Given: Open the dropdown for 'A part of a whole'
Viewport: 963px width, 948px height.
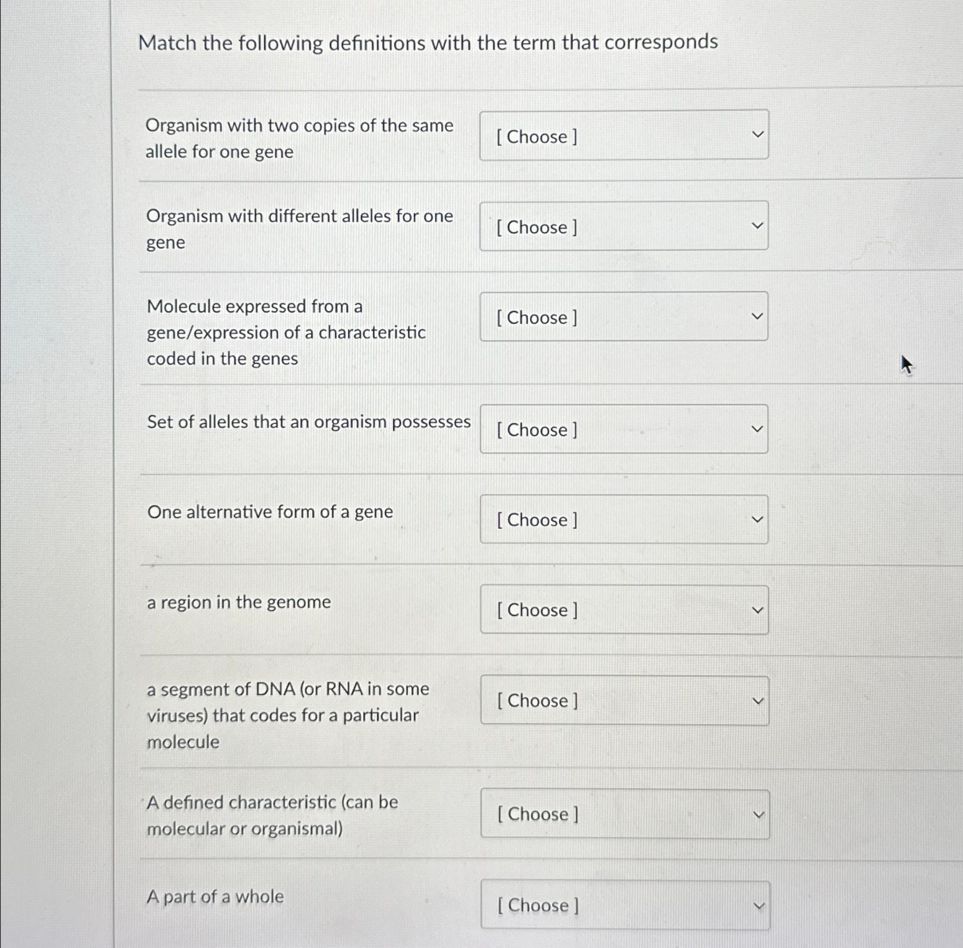Looking at the screenshot, I should (624, 905).
